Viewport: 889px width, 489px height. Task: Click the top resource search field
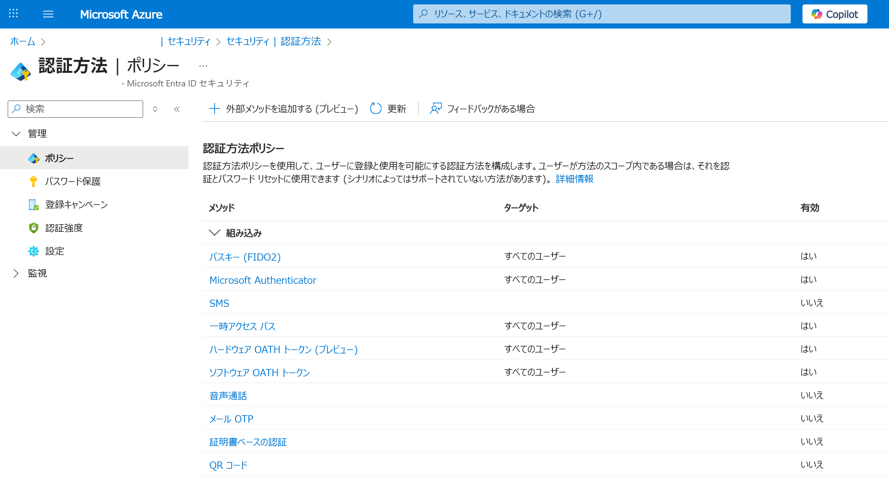[x=601, y=14]
